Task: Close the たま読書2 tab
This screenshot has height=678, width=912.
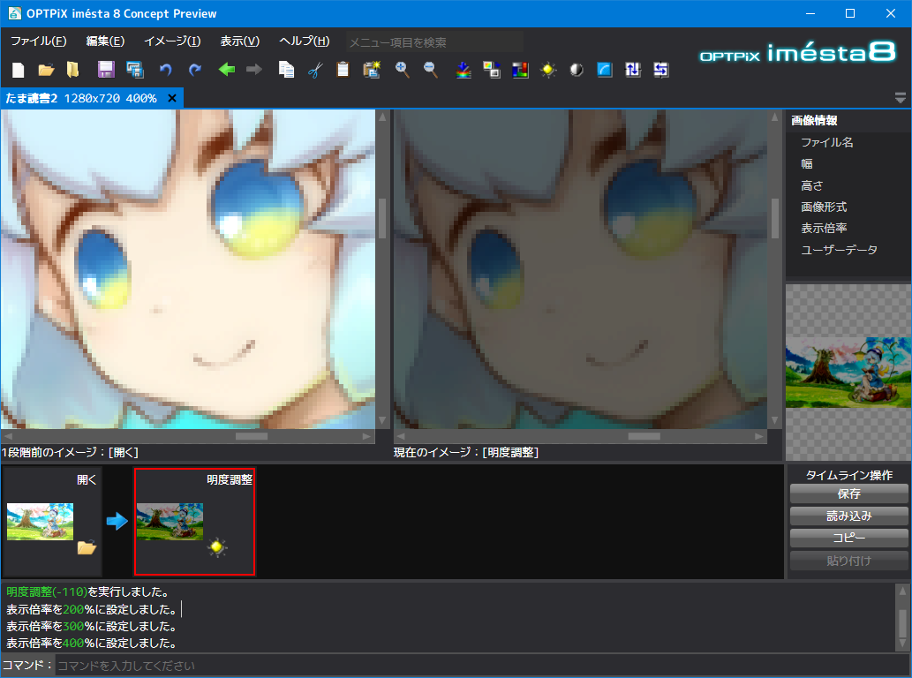Action: [172, 98]
